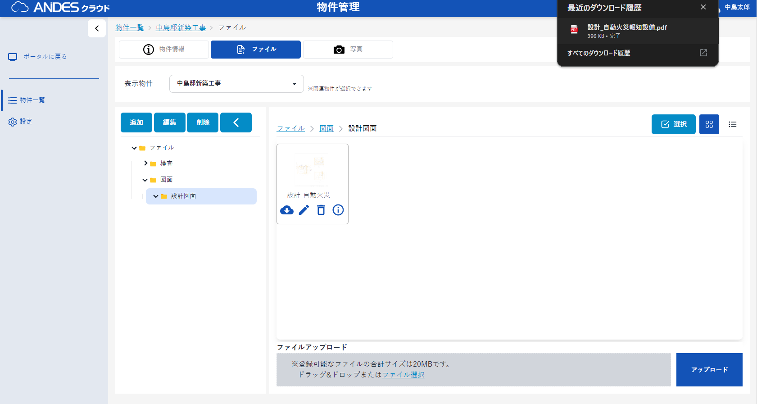This screenshot has height=404, width=757.
Task: Open the 表示物件 dropdown
Action: pyautogui.click(x=236, y=84)
